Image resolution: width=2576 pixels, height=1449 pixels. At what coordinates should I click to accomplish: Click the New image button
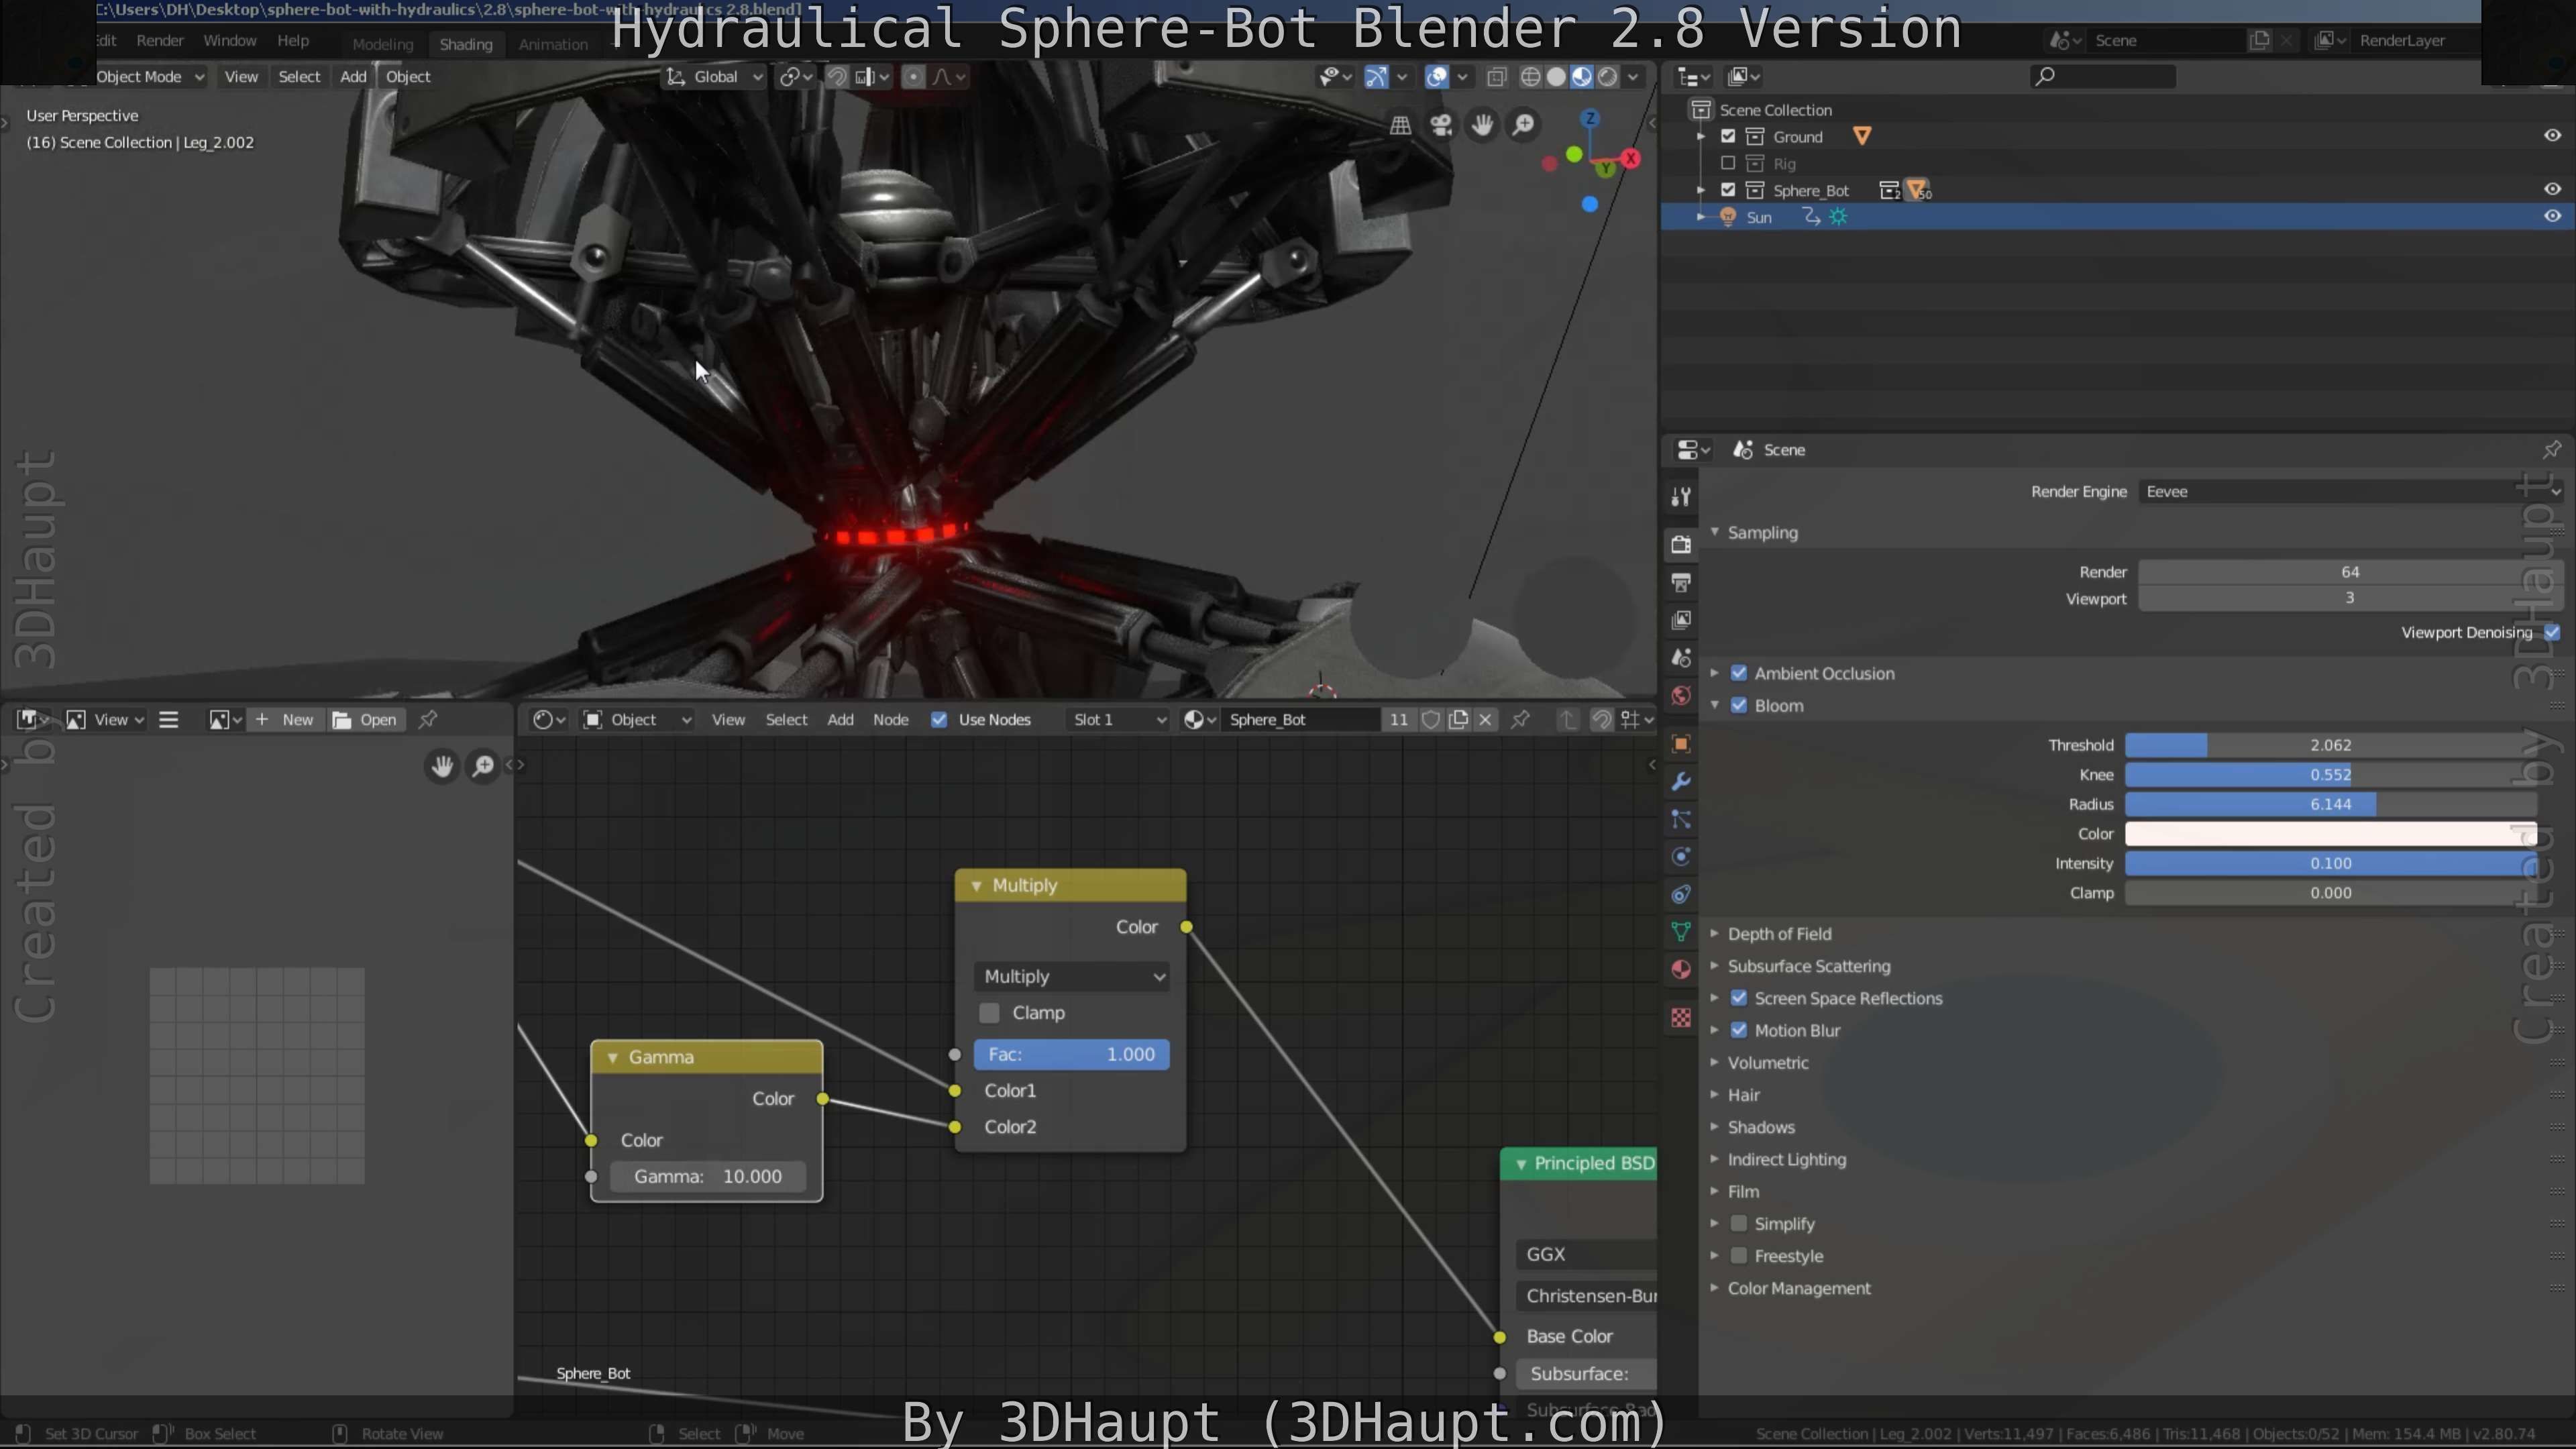[x=286, y=719]
